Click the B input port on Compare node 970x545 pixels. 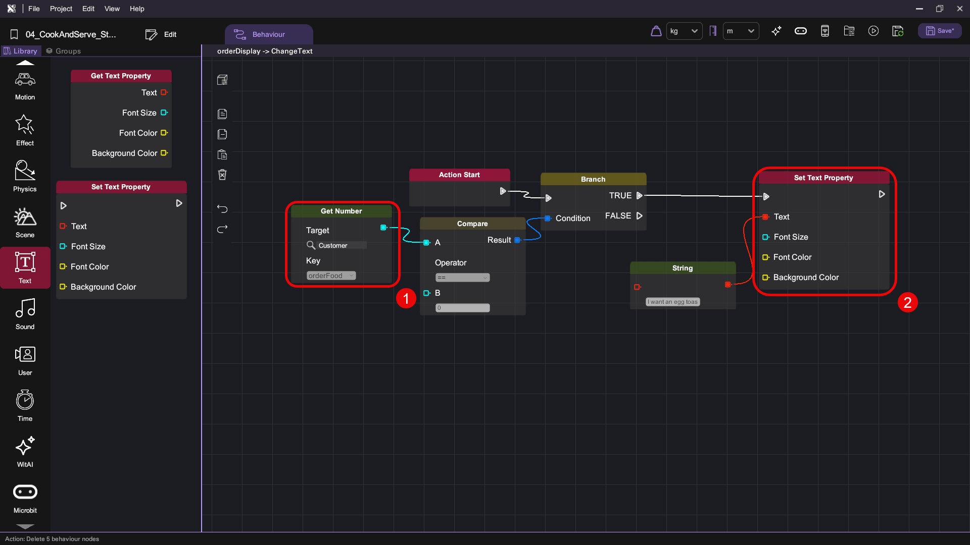click(x=426, y=293)
